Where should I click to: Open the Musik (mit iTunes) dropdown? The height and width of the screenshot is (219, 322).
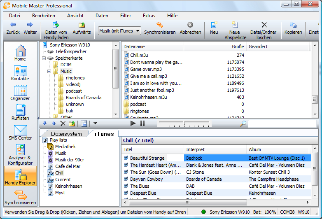tap(119, 31)
